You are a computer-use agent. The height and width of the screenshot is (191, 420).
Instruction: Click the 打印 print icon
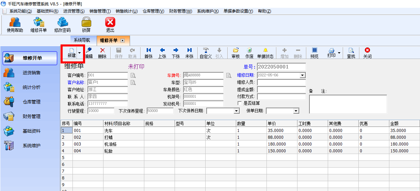pyautogui.click(x=332, y=53)
